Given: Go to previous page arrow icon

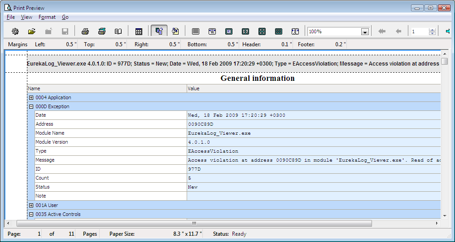Looking at the screenshot, I should pos(398,31).
